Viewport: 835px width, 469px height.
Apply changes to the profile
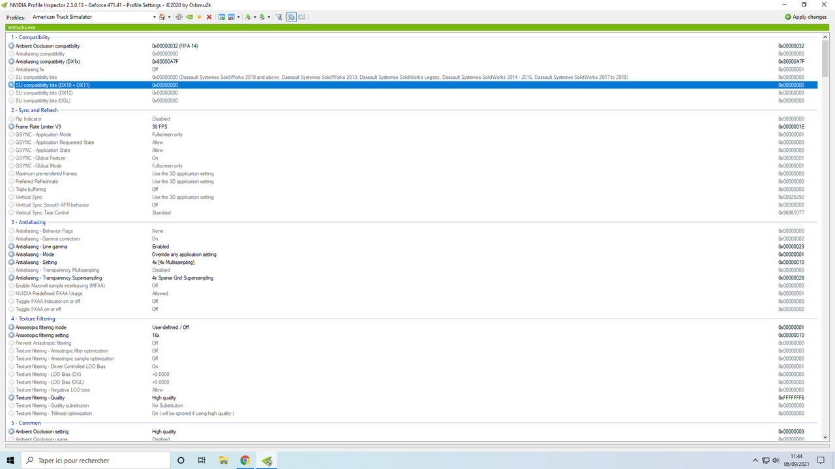[x=806, y=17]
